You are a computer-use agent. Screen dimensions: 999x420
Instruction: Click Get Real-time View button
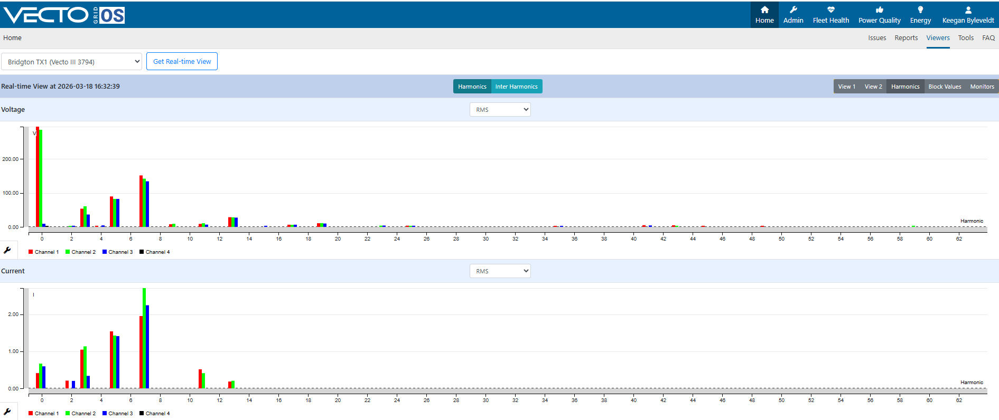tap(182, 61)
